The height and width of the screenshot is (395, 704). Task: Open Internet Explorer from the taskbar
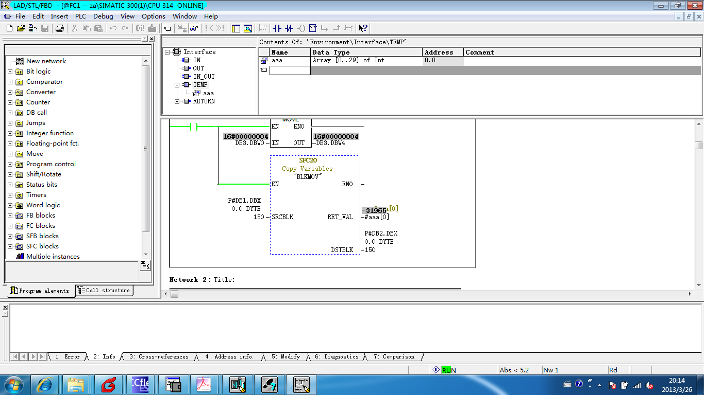point(44,384)
